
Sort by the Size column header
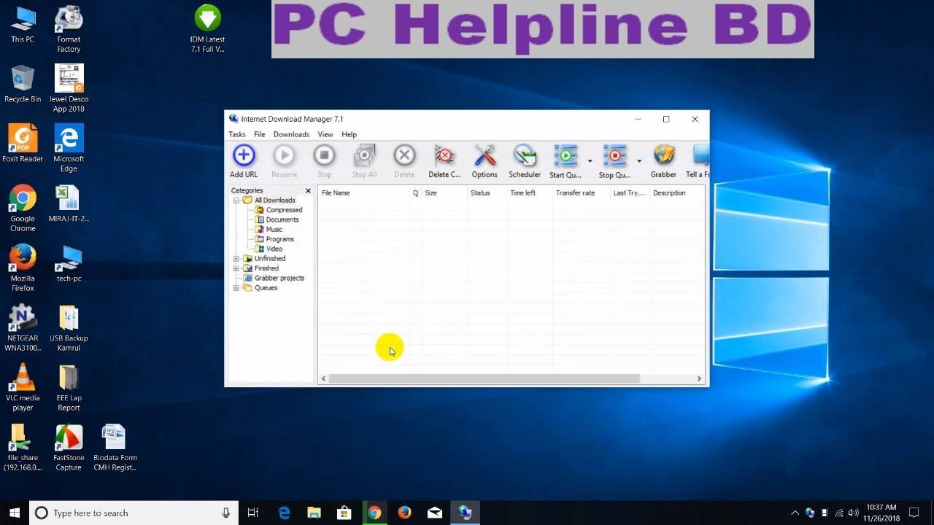tap(444, 193)
